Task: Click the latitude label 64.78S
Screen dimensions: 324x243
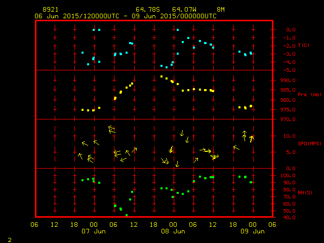Action: (x=148, y=10)
